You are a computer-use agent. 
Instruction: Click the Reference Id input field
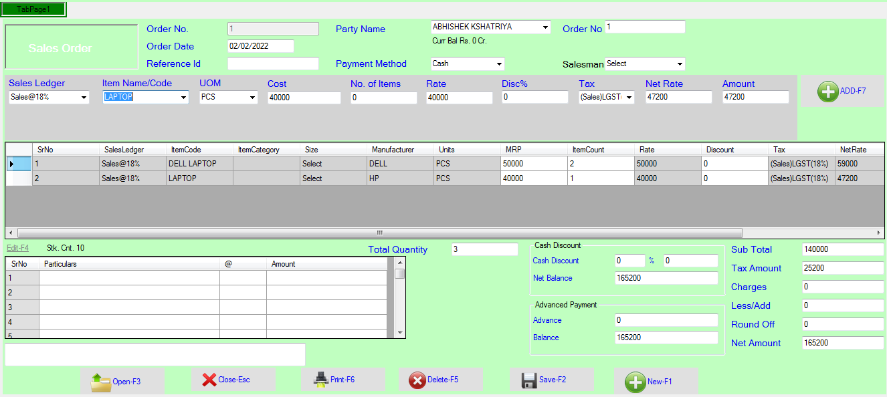point(273,64)
